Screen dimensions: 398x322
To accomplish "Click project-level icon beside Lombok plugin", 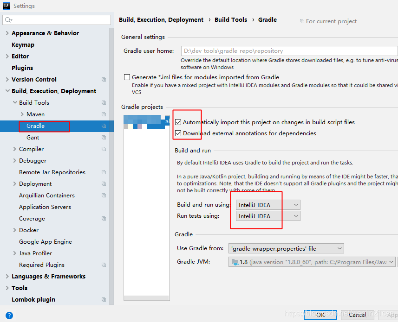I will click(x=104, y=299).
